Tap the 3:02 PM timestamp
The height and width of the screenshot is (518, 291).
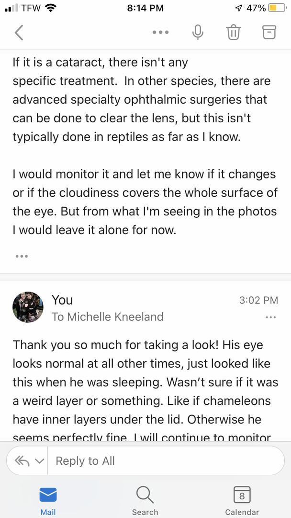pyautogui.click(x=258, y=300)
